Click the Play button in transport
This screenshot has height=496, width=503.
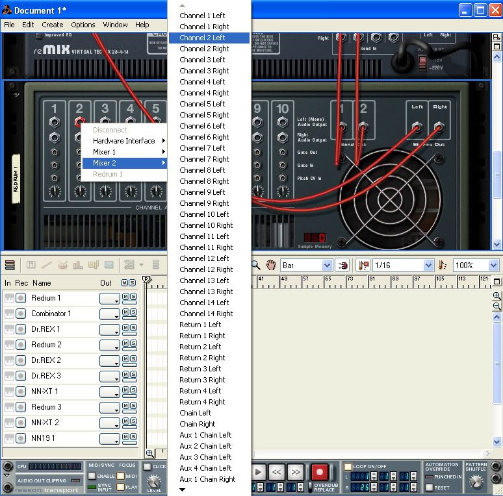[x=258, y=472]
